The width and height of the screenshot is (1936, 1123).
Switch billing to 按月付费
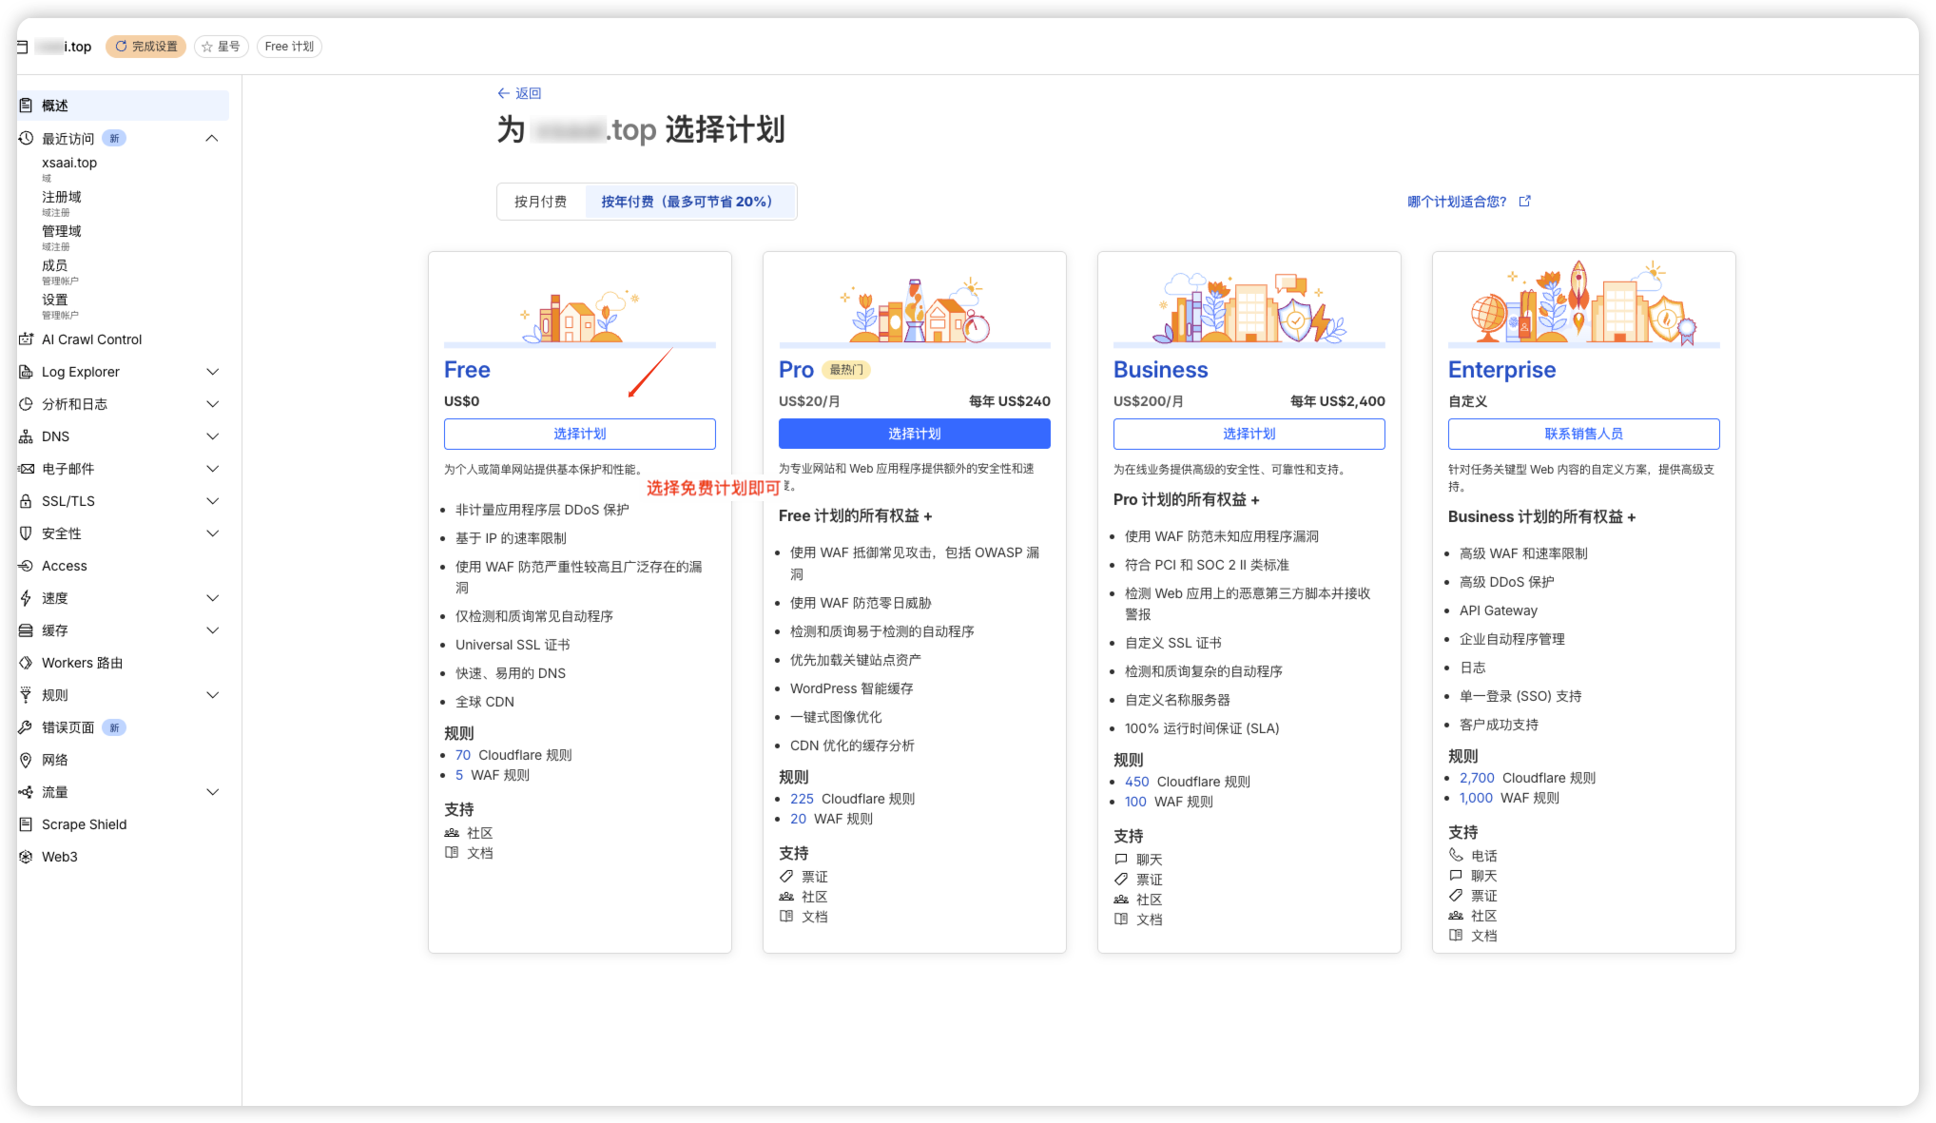point(540,202)
